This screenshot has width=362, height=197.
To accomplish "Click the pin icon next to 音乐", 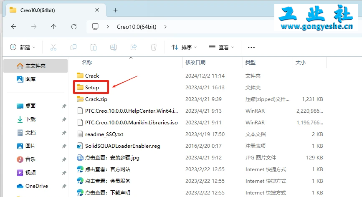I will click(64, 159).
